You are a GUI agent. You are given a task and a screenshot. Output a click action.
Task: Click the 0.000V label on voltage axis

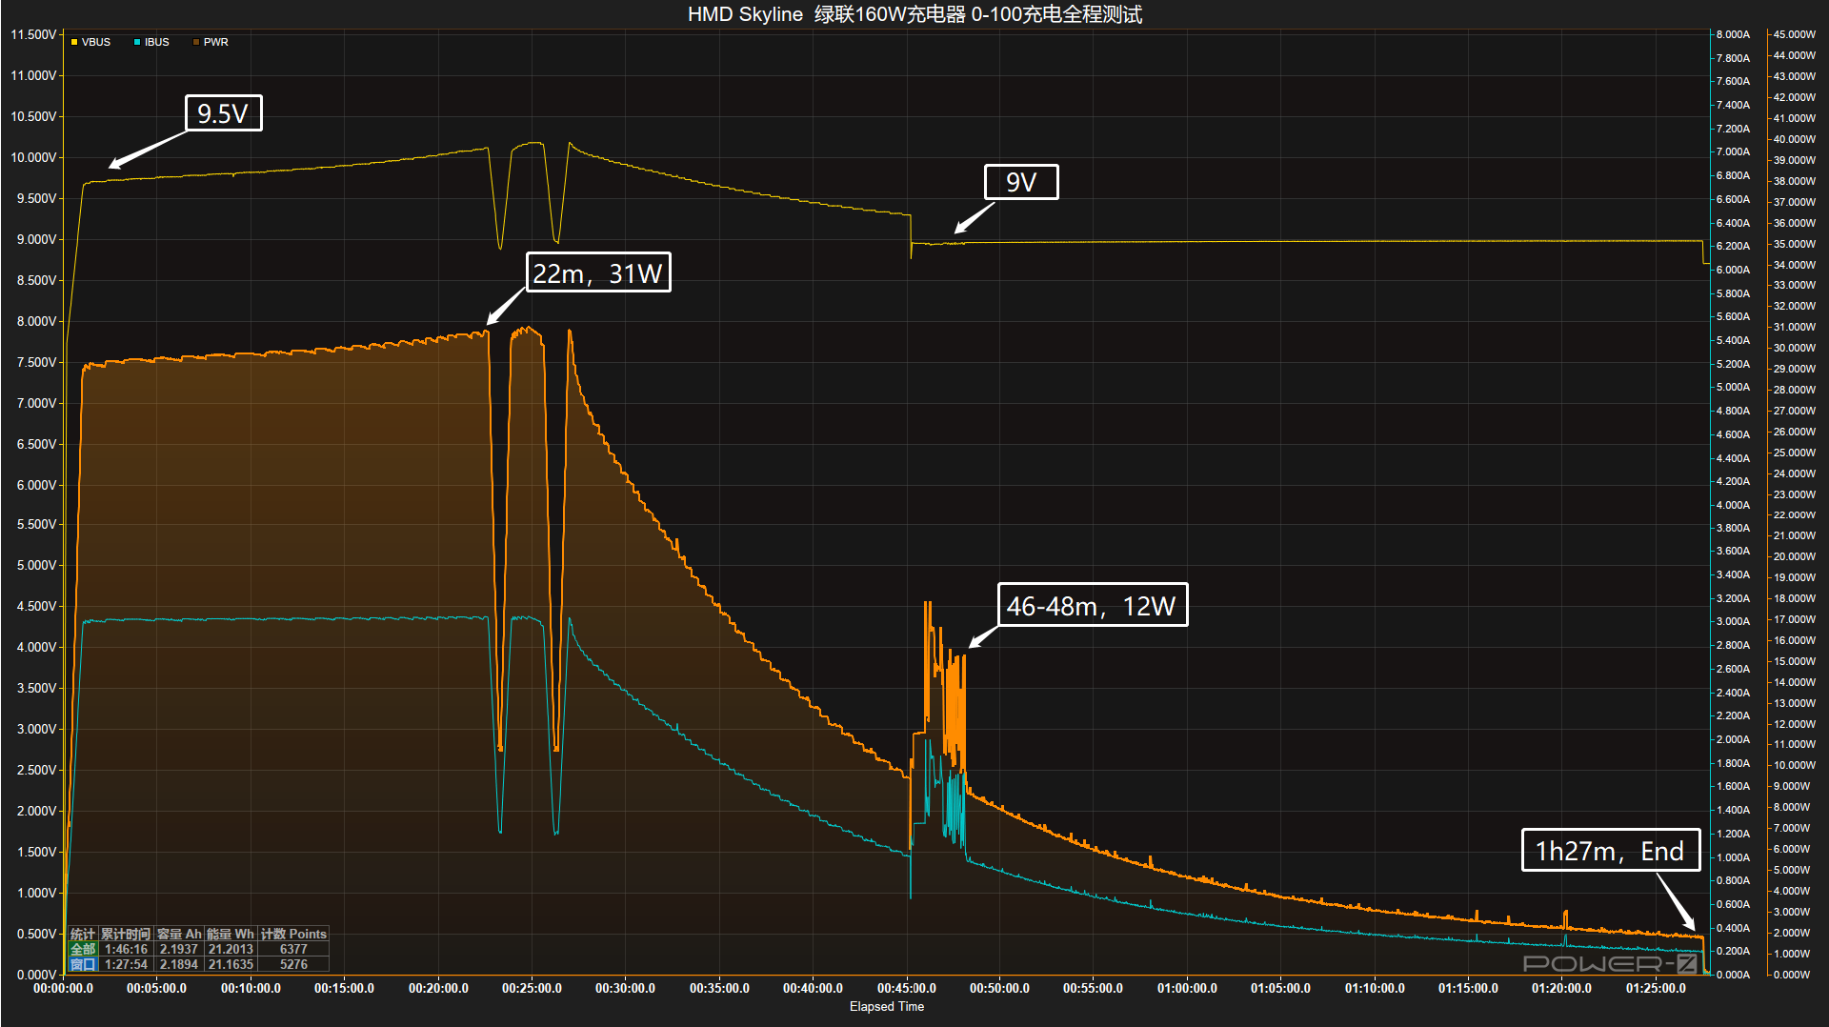coord(36,975)
